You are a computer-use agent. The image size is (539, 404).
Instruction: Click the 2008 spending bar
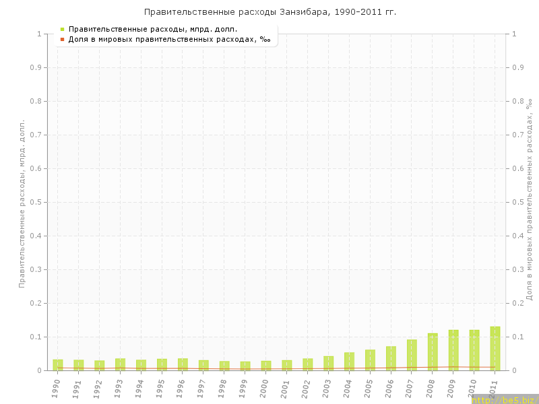coord(433,352)
